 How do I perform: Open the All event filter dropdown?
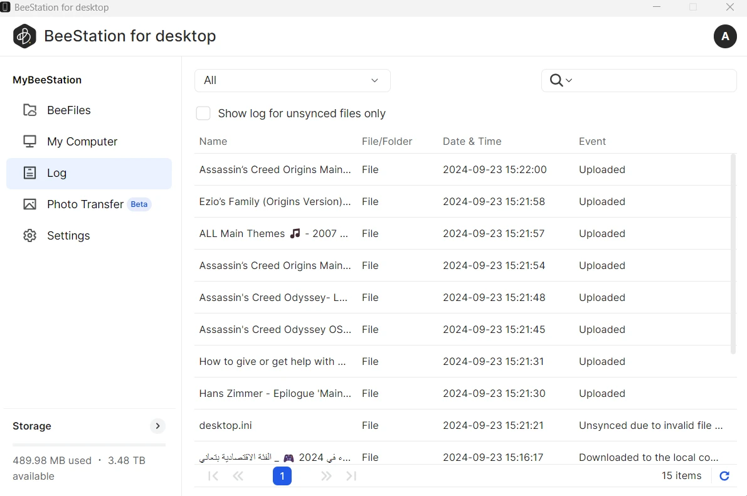pos(292,80)
